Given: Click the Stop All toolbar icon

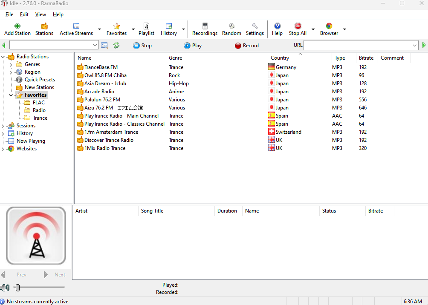Looking at the screenshot, I should click(298, 26).
